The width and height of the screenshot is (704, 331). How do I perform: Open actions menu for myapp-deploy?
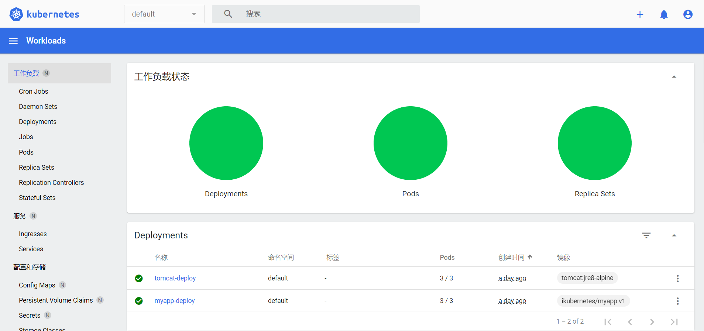(678, 301)
